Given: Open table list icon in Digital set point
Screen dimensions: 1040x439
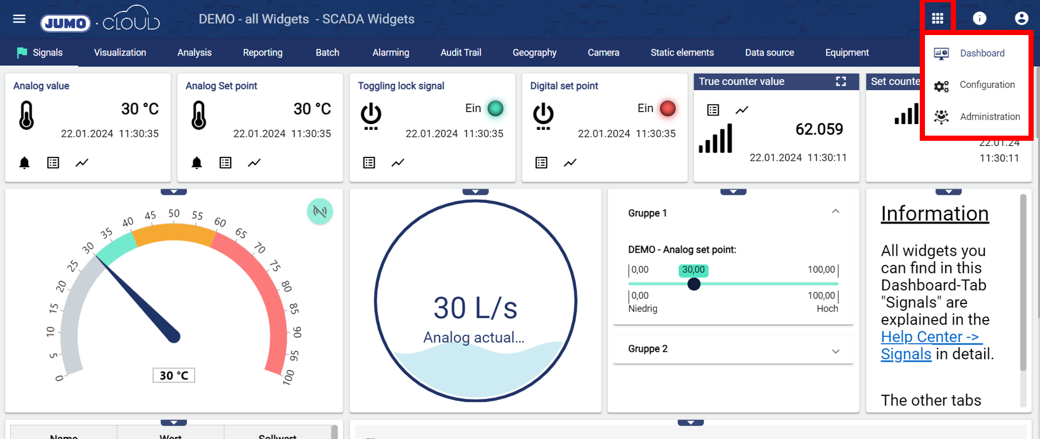Looking at the screenshot, I should [541, 163].
